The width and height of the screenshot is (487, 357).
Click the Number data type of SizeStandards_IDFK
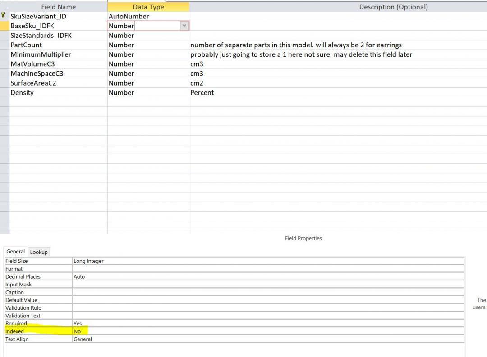pyautogui.click(x=148, y=36)
